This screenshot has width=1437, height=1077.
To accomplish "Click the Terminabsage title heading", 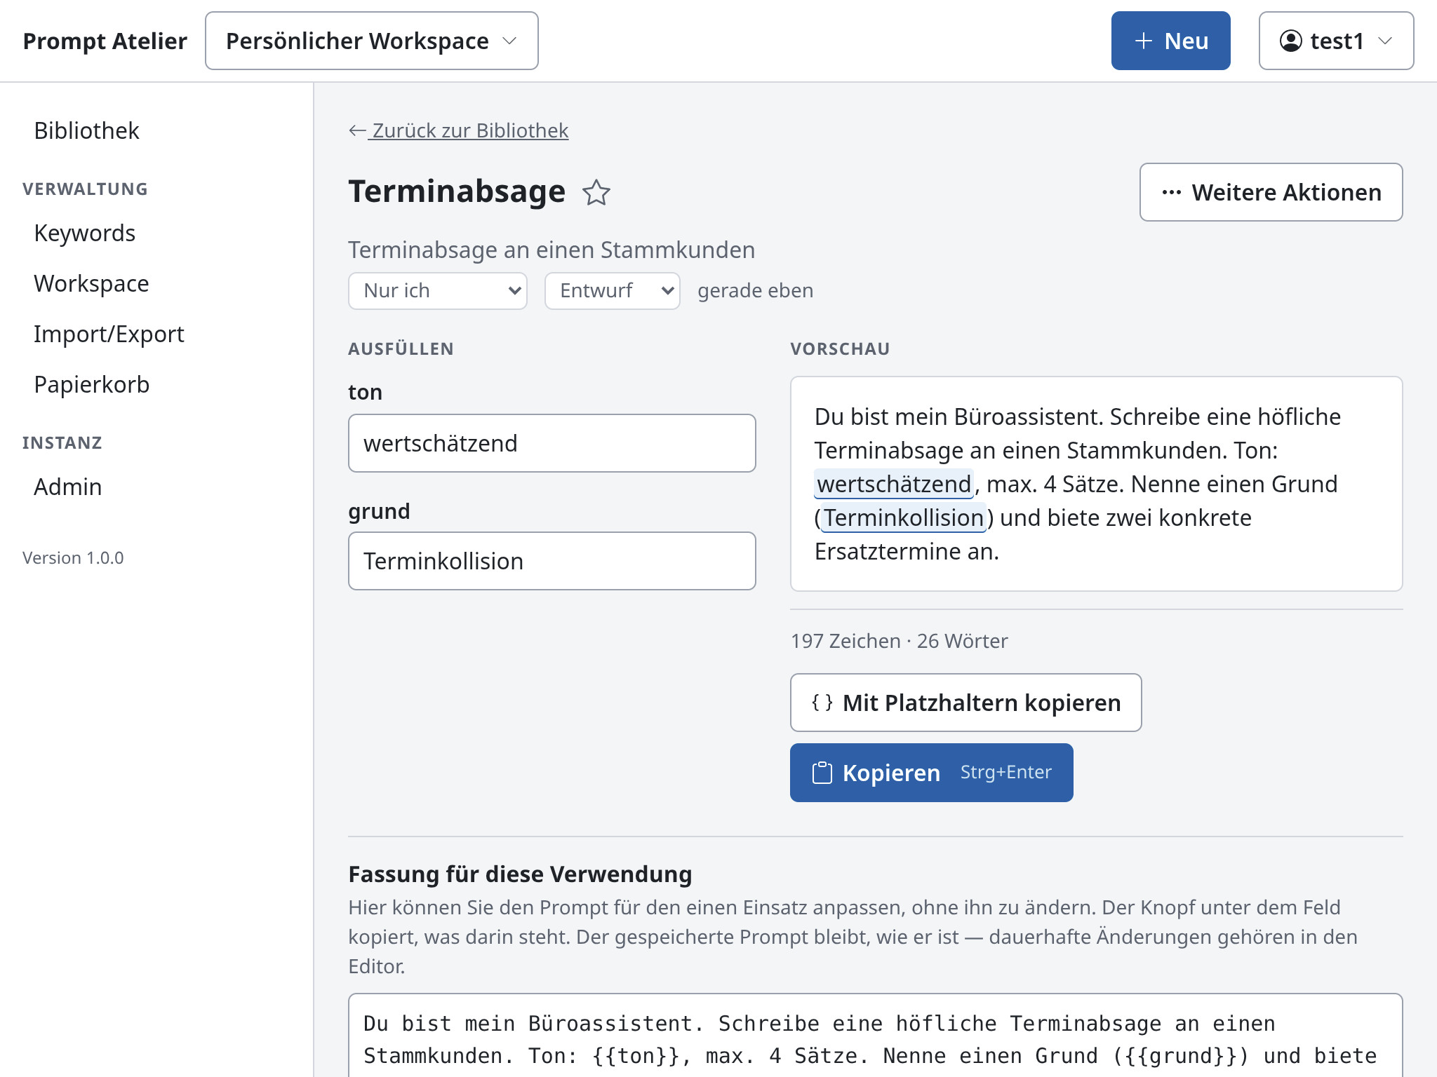I will click(457, 191).
